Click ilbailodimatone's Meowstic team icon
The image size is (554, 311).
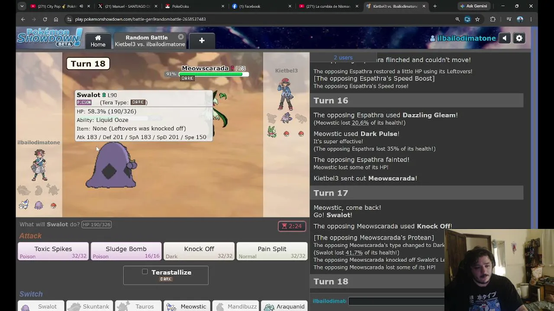pyautogui.click(x=24, y=205)
